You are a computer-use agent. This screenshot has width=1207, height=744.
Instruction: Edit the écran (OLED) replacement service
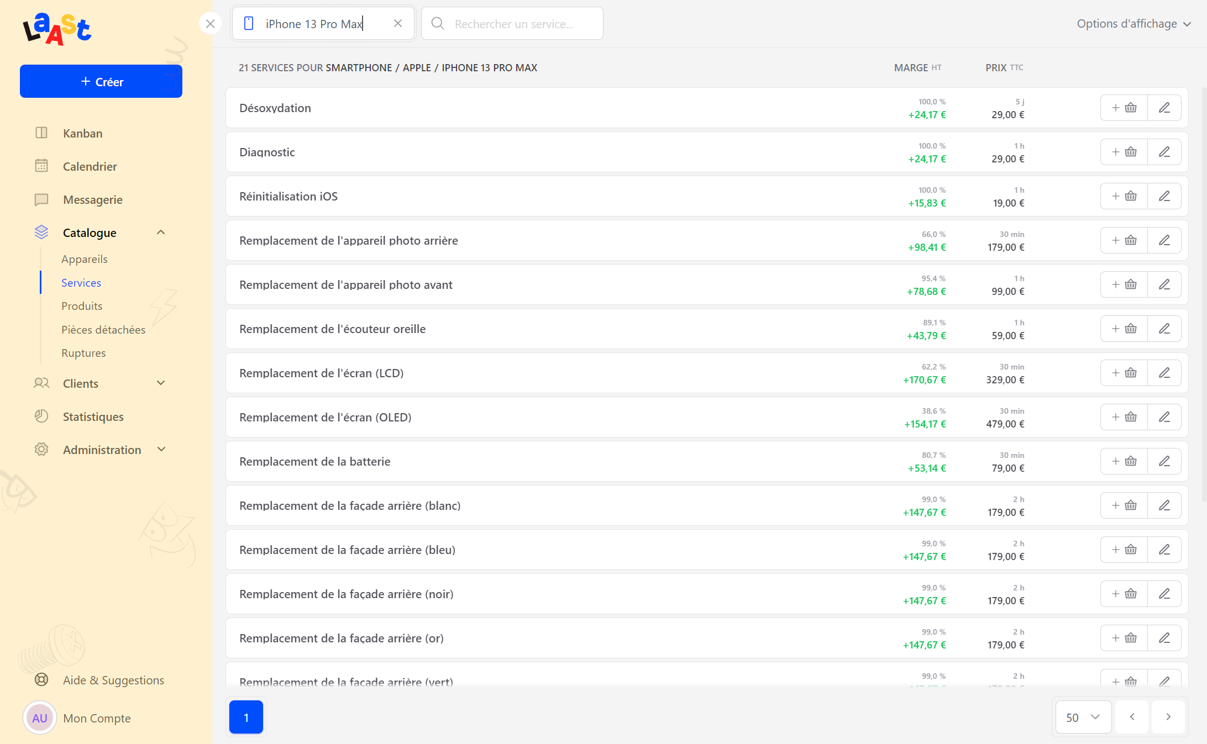(1164, 417)
